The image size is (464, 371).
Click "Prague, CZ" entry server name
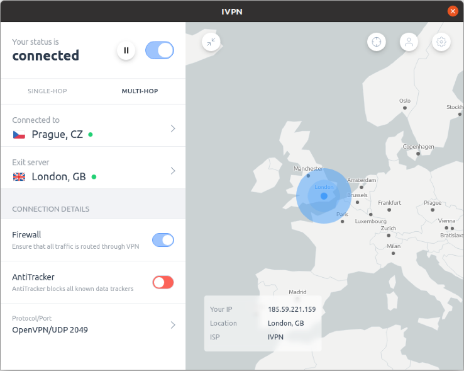click(57, 134)
